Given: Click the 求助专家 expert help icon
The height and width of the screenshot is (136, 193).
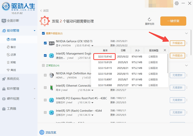Looking at the screenshot, I should pyautogui.click(x=41, y=132).
